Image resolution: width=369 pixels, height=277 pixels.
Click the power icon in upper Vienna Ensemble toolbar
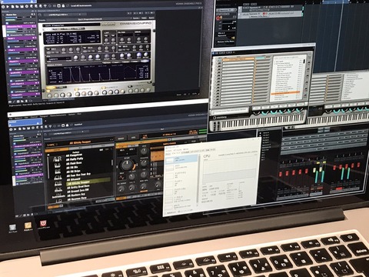tap(4, 6)
